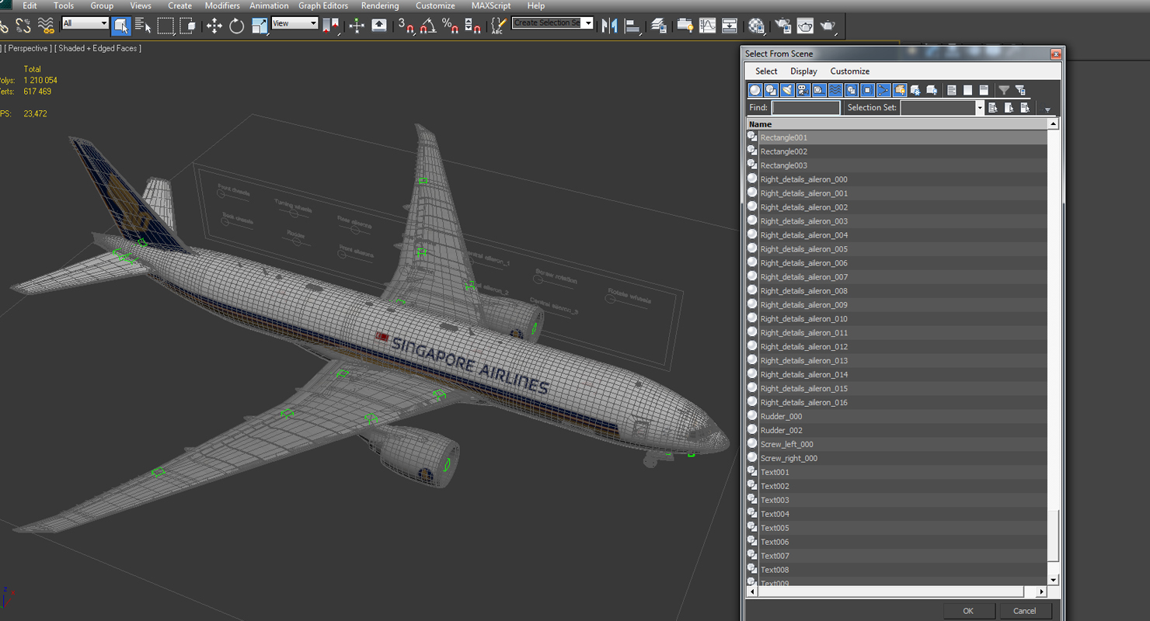
Task: Open Schematic View icon
Action: pos(730,26)
